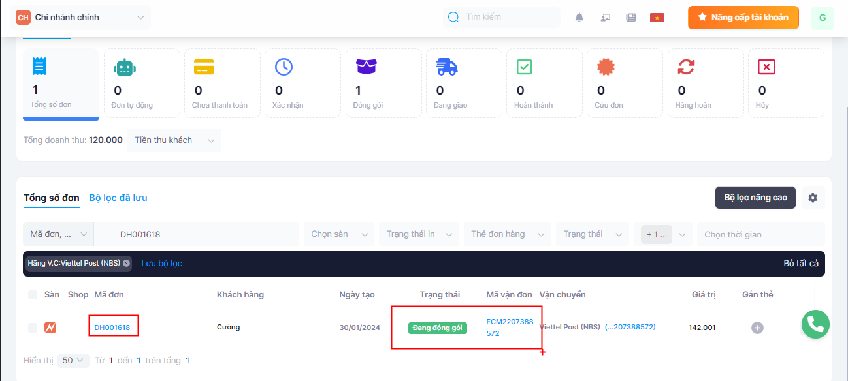Select the Tổng số đơn tab
This screenshot has height=381, width=848.
point(52,198)
